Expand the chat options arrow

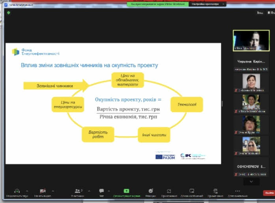[x=111, y=190]
